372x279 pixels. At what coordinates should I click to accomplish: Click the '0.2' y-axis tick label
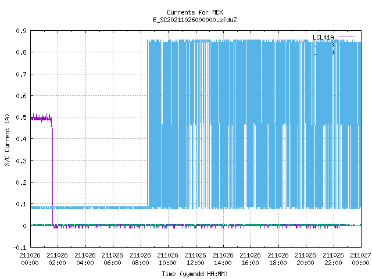tap(21, 183)
